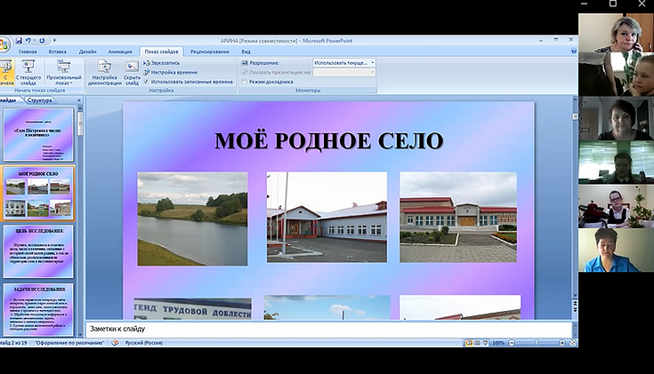Switch to the 'Анимация' ribbon tab
This screenshot has width=654, height=374.
(x=120, y=52)
